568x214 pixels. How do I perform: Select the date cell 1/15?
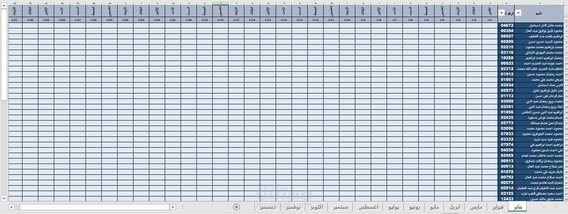click(268, 20)
